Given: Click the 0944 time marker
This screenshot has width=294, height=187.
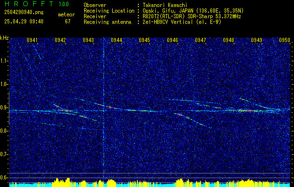Looking at the screenshot, I should (116, 40).
